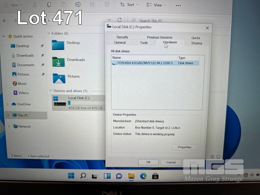Click the Refresh icon beside address bar
This screenshot has width=260, height=195.
pos(120,20)
